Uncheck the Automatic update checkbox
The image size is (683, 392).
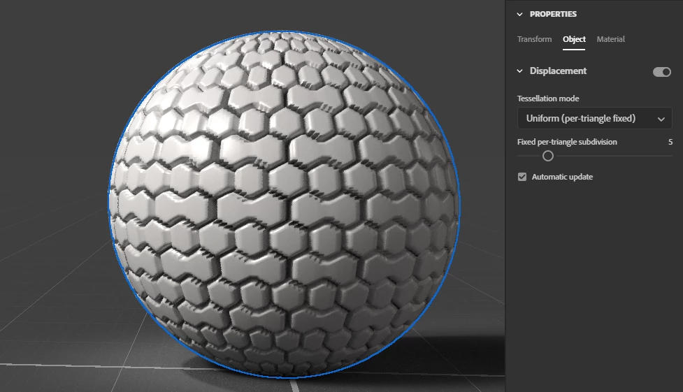click(522, 177)
